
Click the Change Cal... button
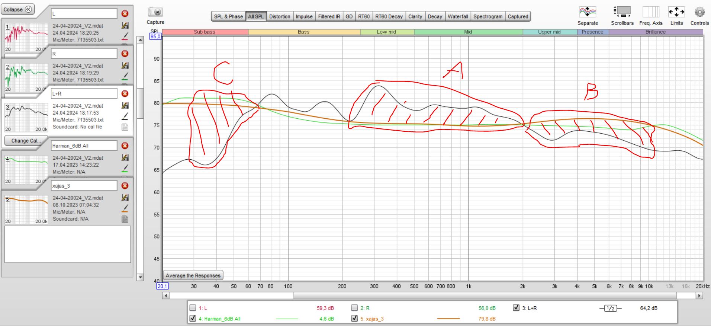click(25, 141)
